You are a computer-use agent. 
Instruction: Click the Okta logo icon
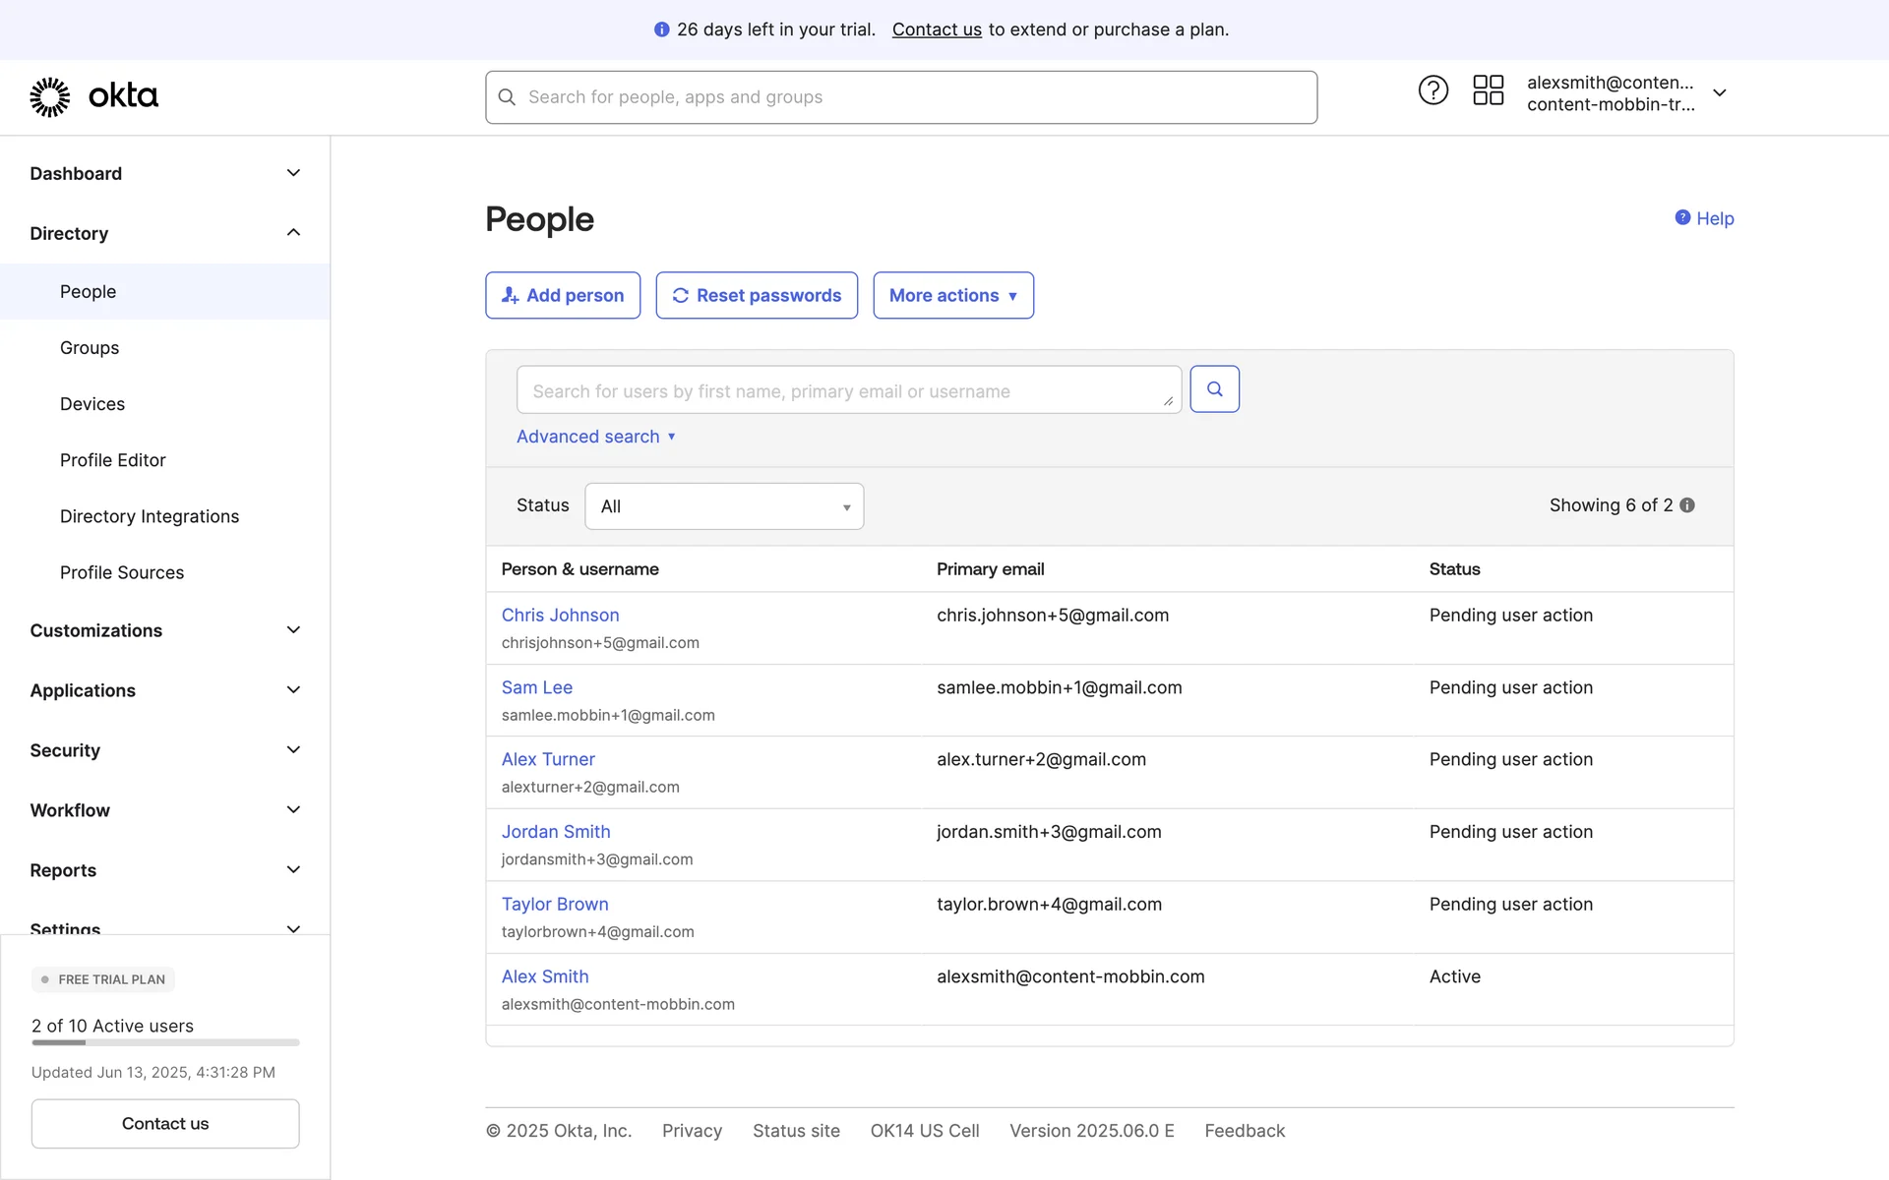click(49, 96)
